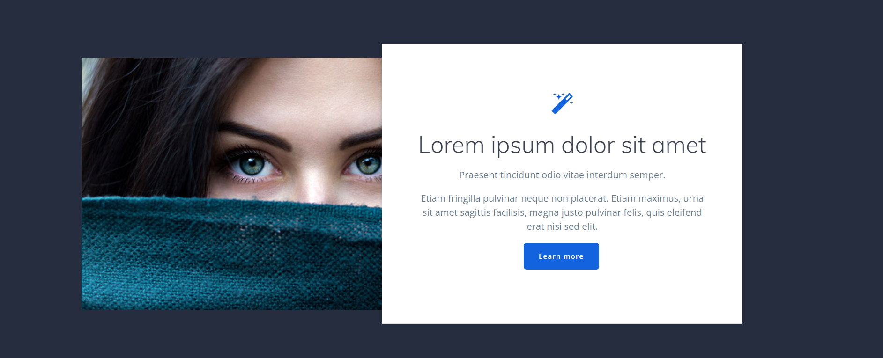Click the blue magic wand icon
Viewport: 883px width, 358px height.
(x=562, y=103)
